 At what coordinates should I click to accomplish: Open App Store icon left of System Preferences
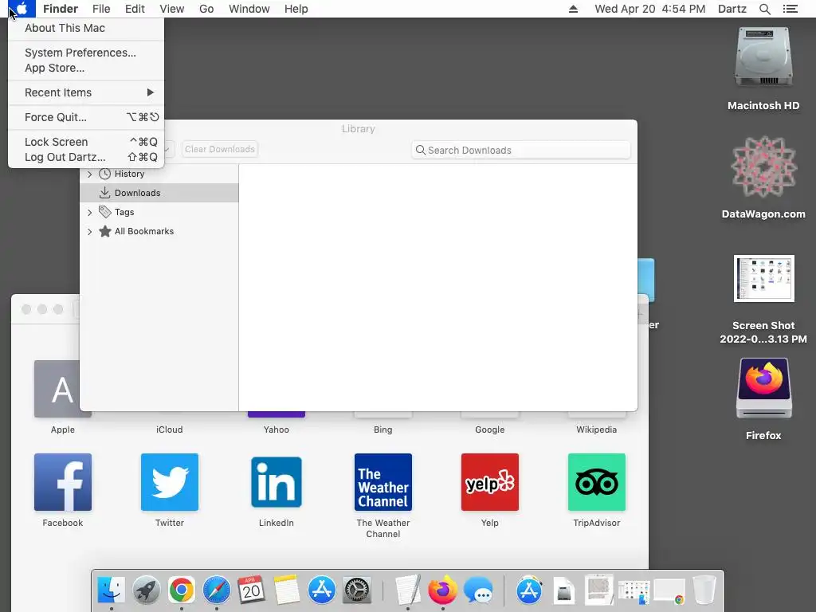tap(322, 590)
